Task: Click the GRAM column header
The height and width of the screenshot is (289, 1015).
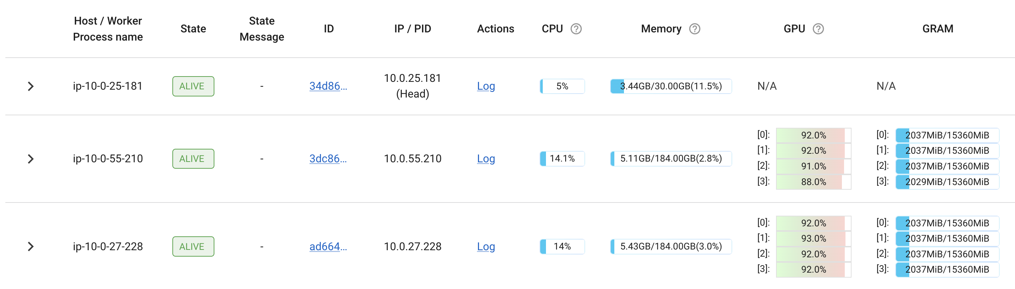Action: pyautogui.click(x=938, y=29)
